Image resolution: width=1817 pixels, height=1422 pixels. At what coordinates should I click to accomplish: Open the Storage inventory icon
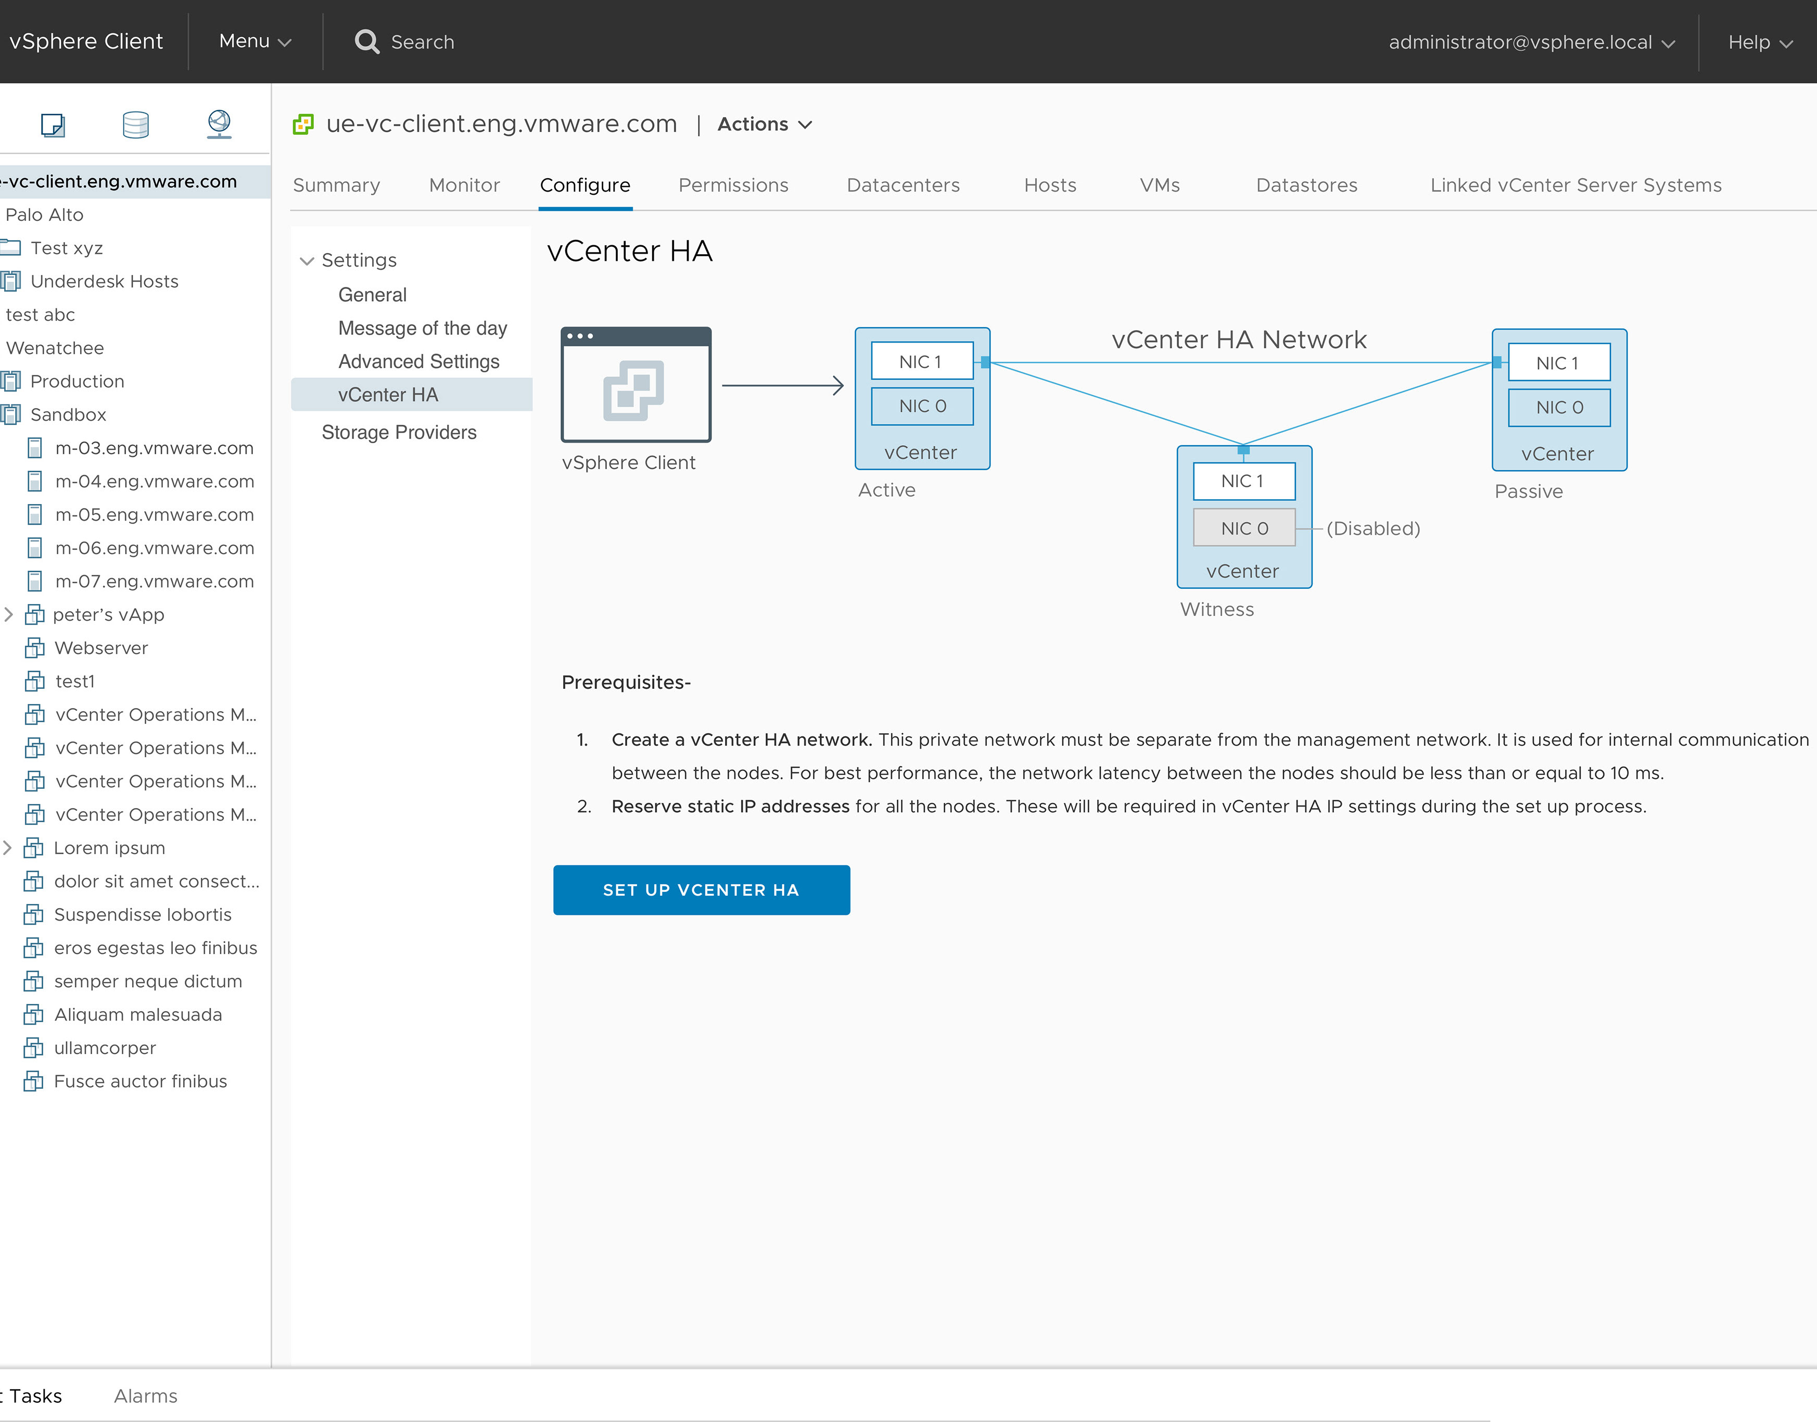(136, 125)
